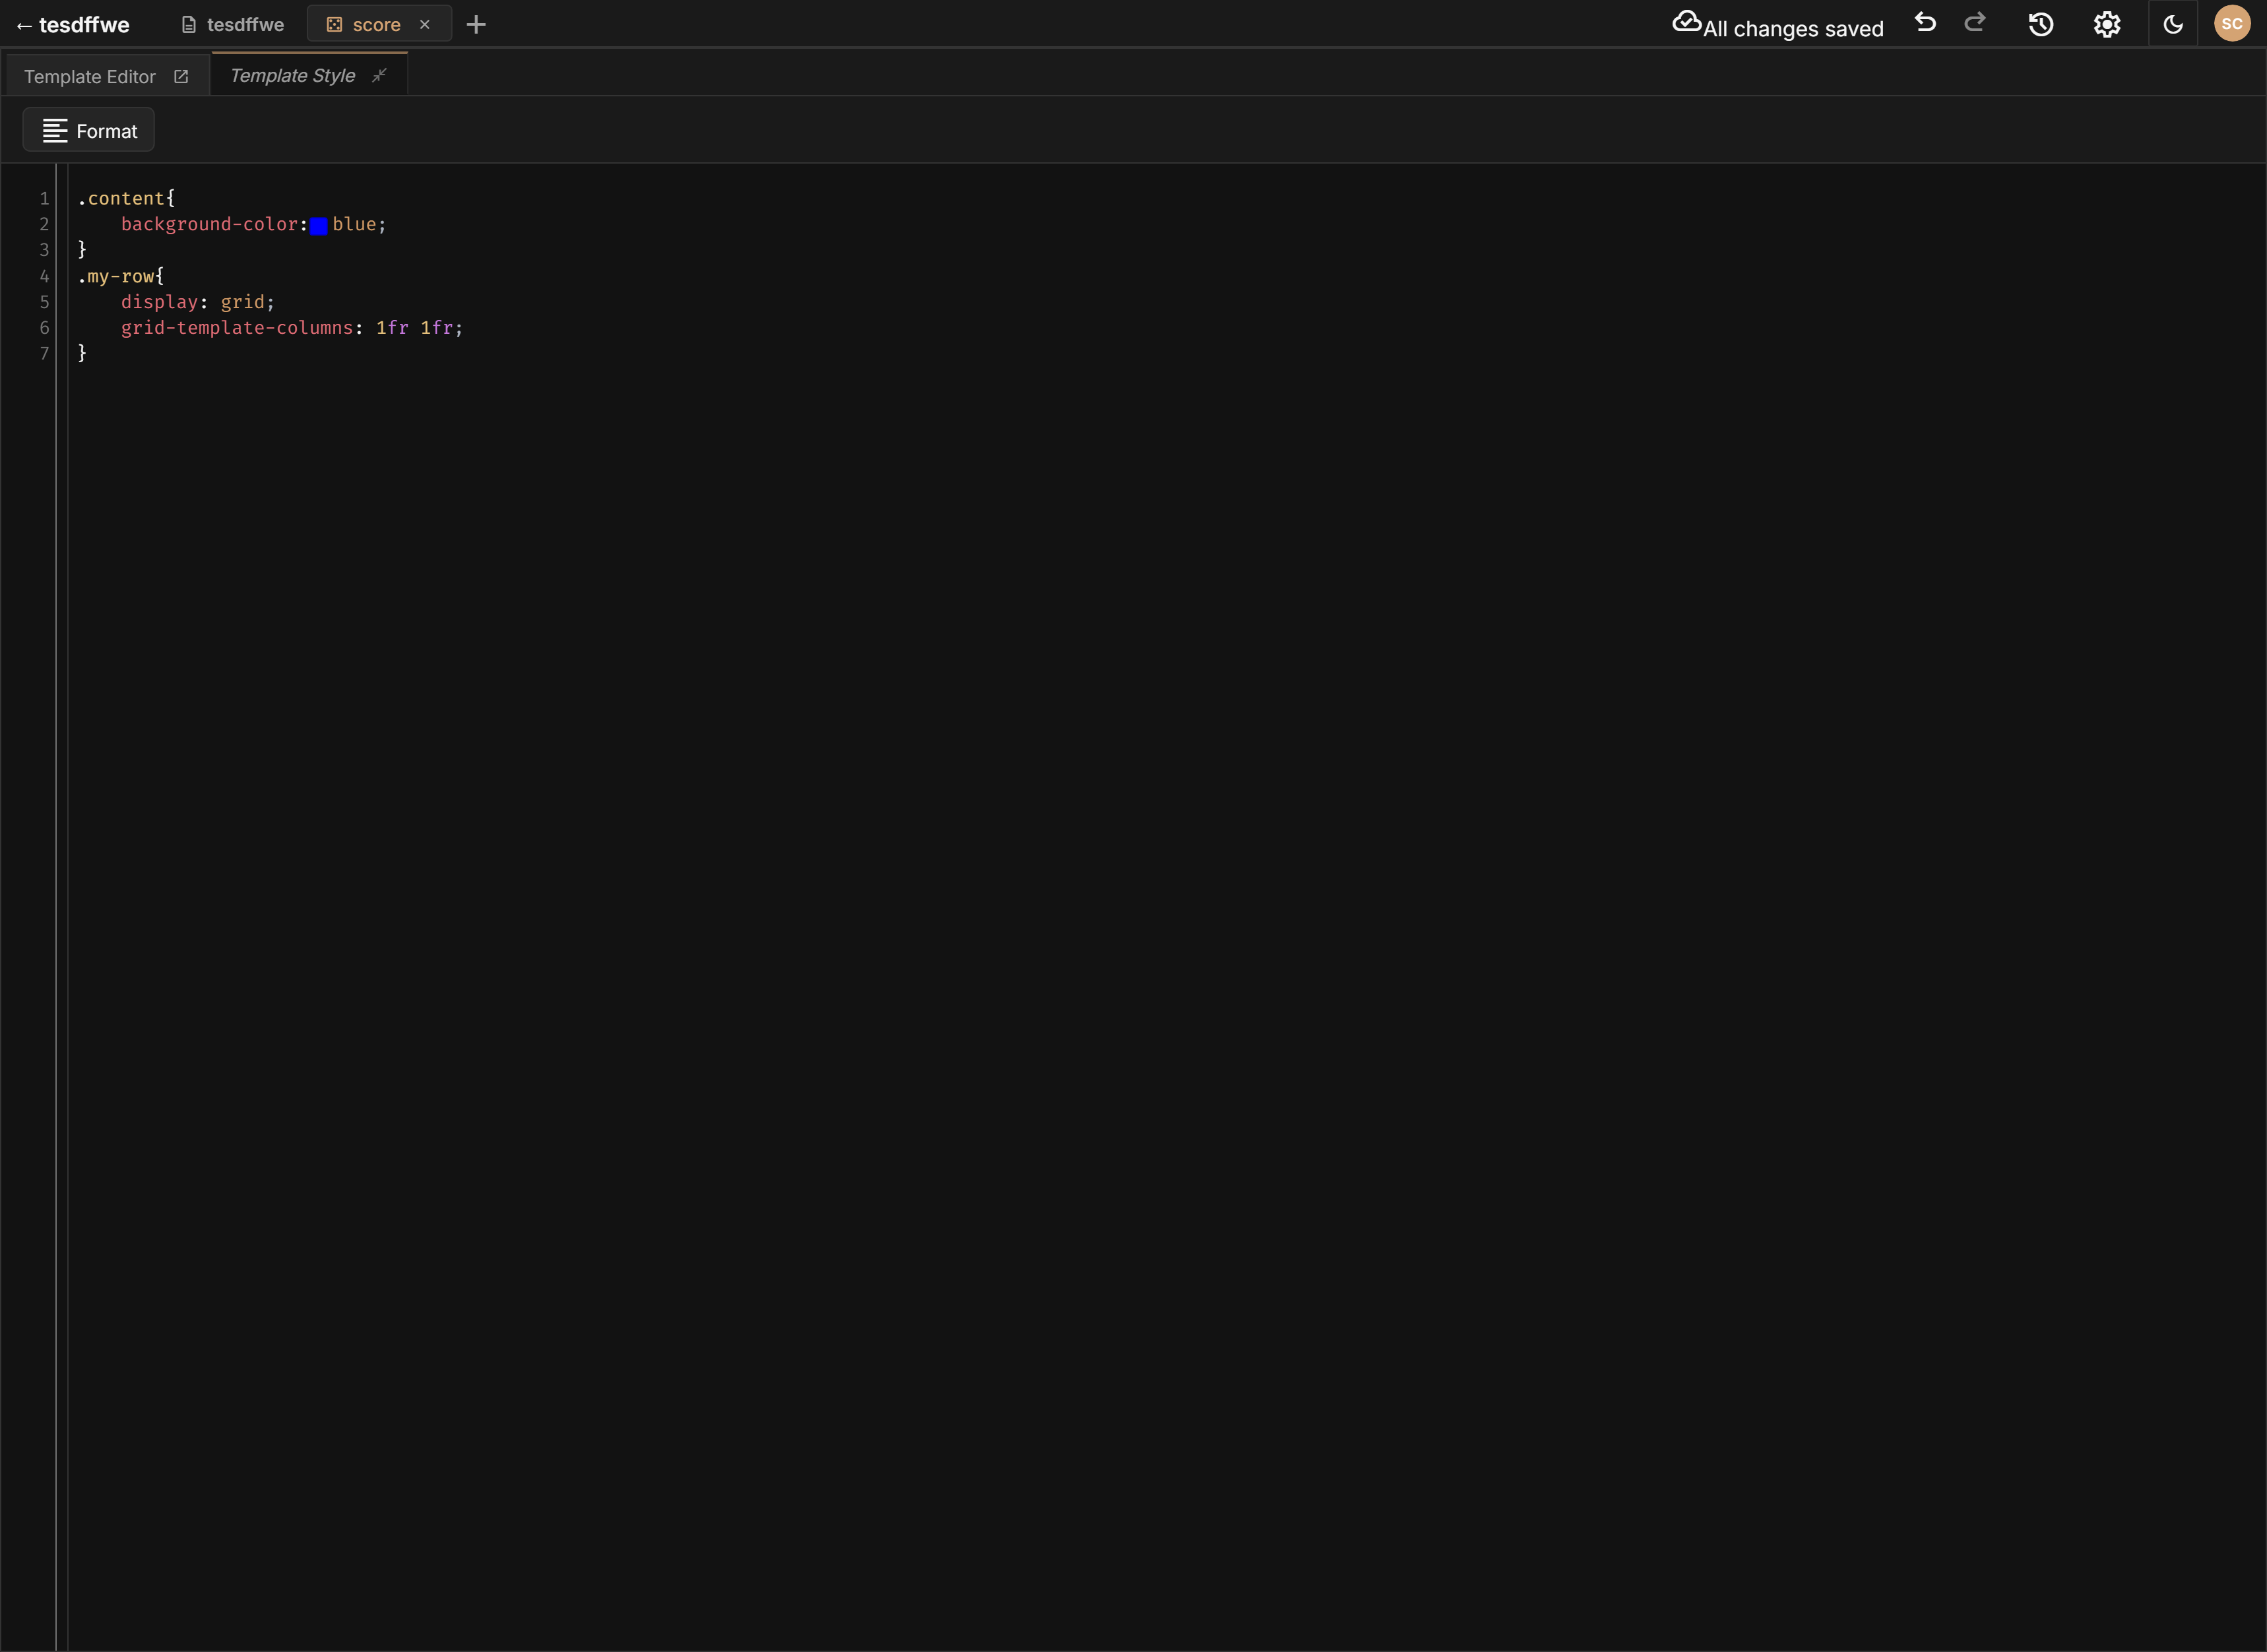Screen dimensions: 2267x1652
Task: Open the settings gear icon
Action: click(x=2106, y=23)
